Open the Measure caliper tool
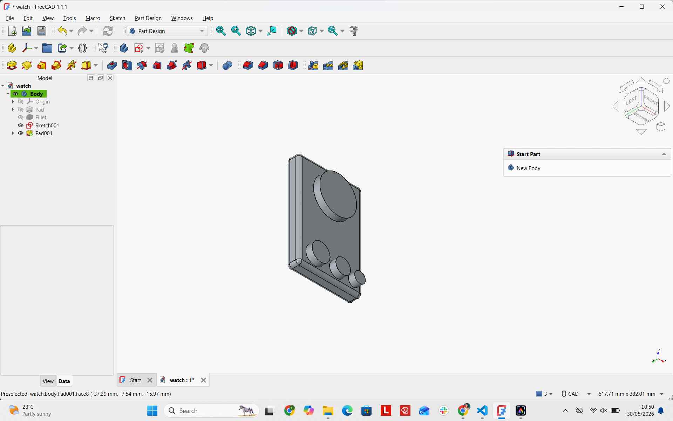 pyautogui.click(x=354, y=31)
